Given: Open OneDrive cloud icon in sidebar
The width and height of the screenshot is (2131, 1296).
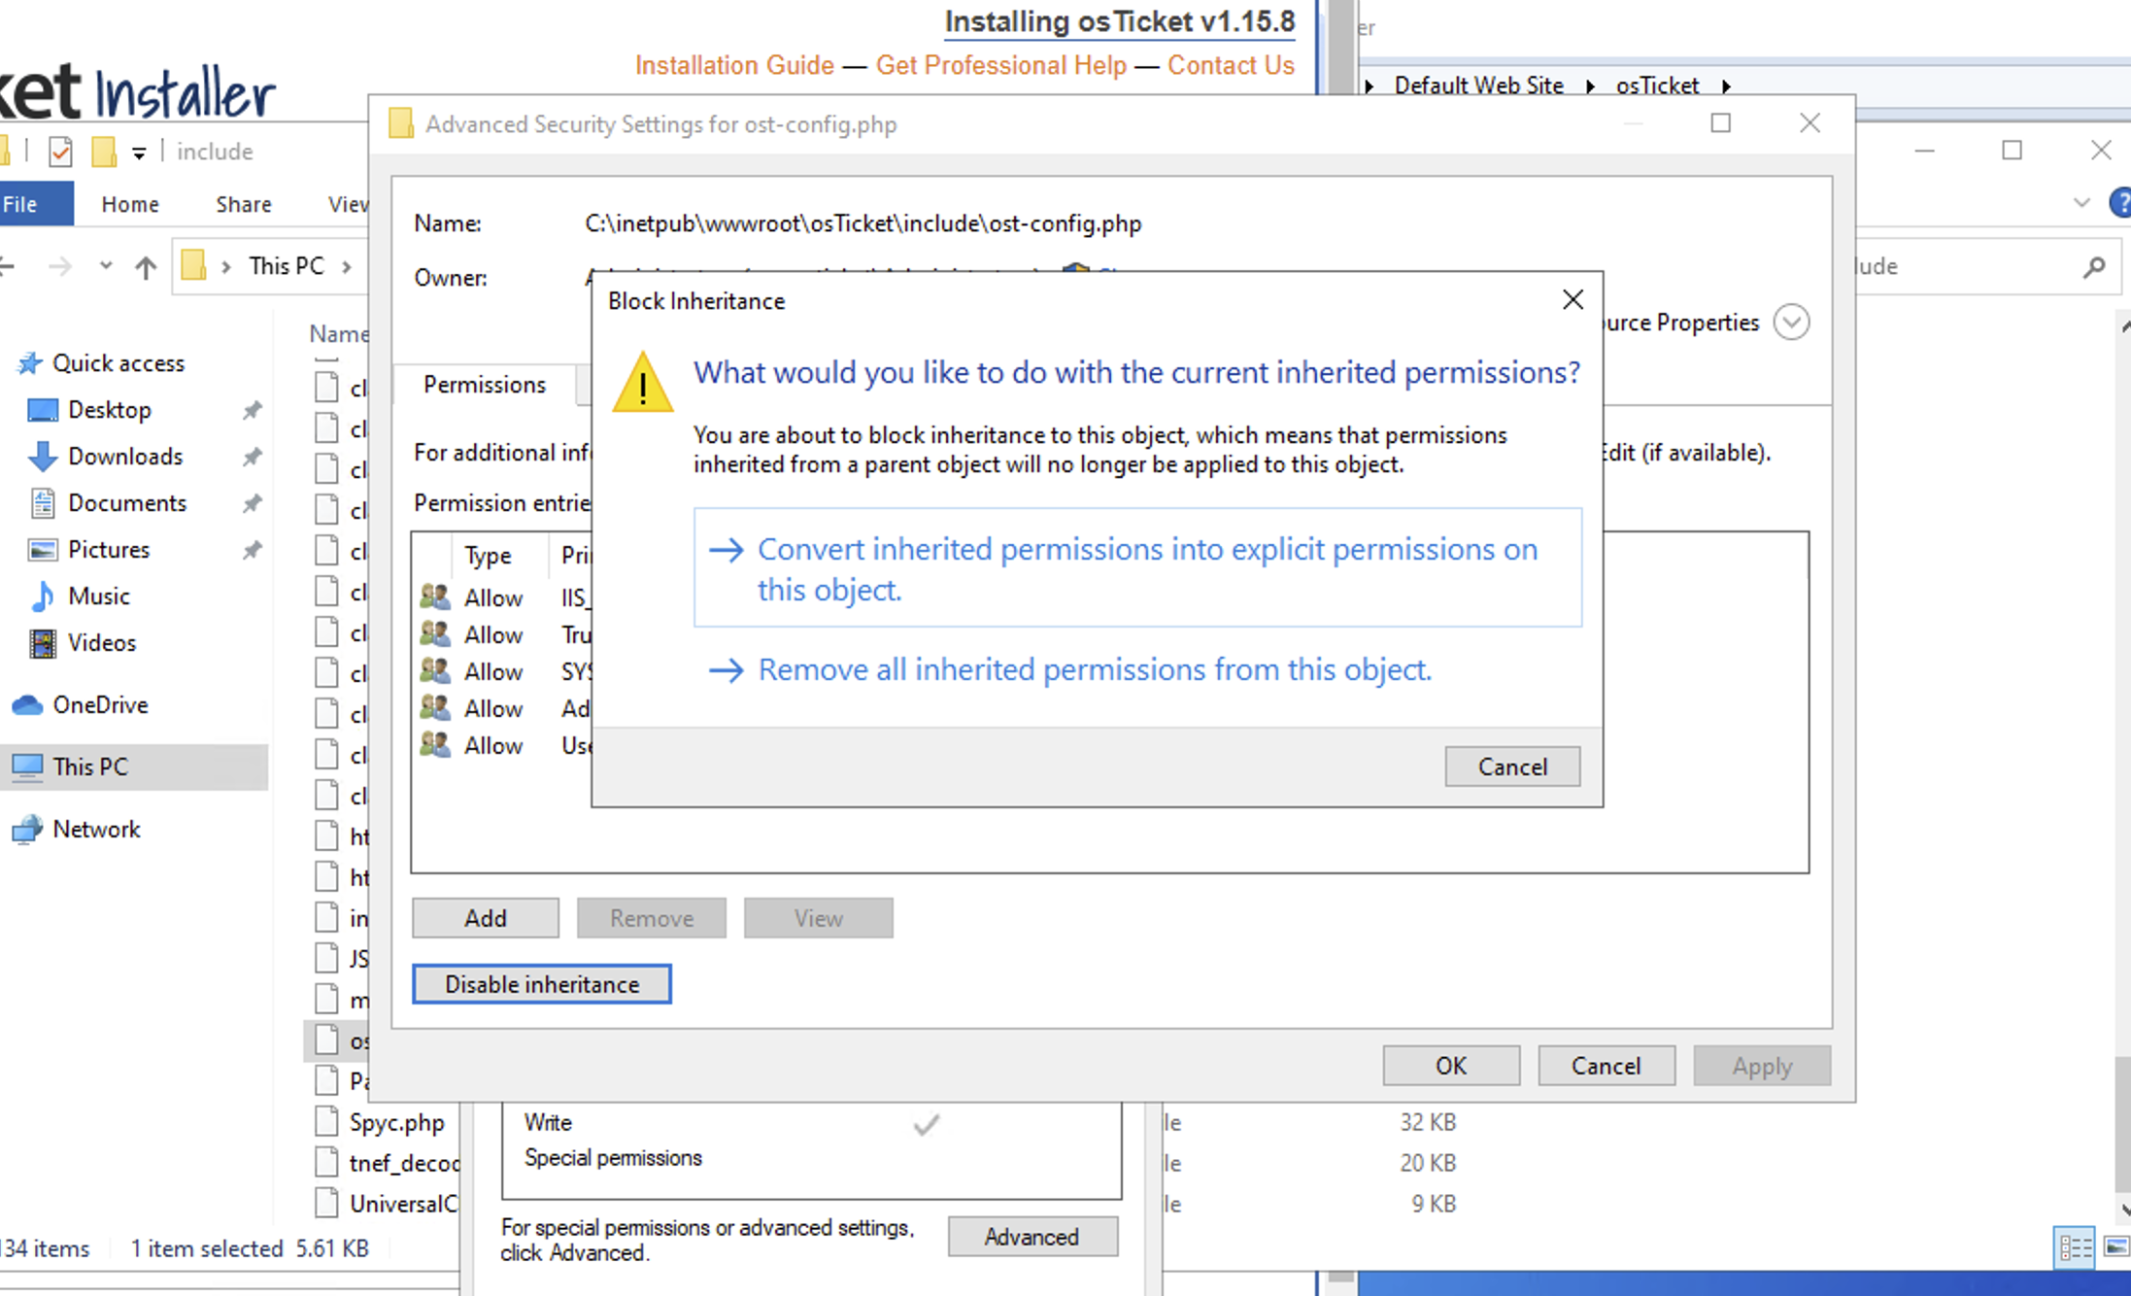Looking at the screenshot, I should (27, 705).
